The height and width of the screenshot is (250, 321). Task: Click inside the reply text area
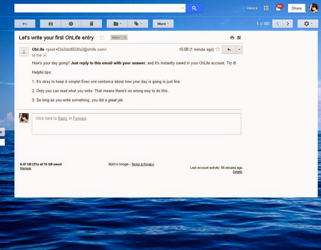click(137, 124)
